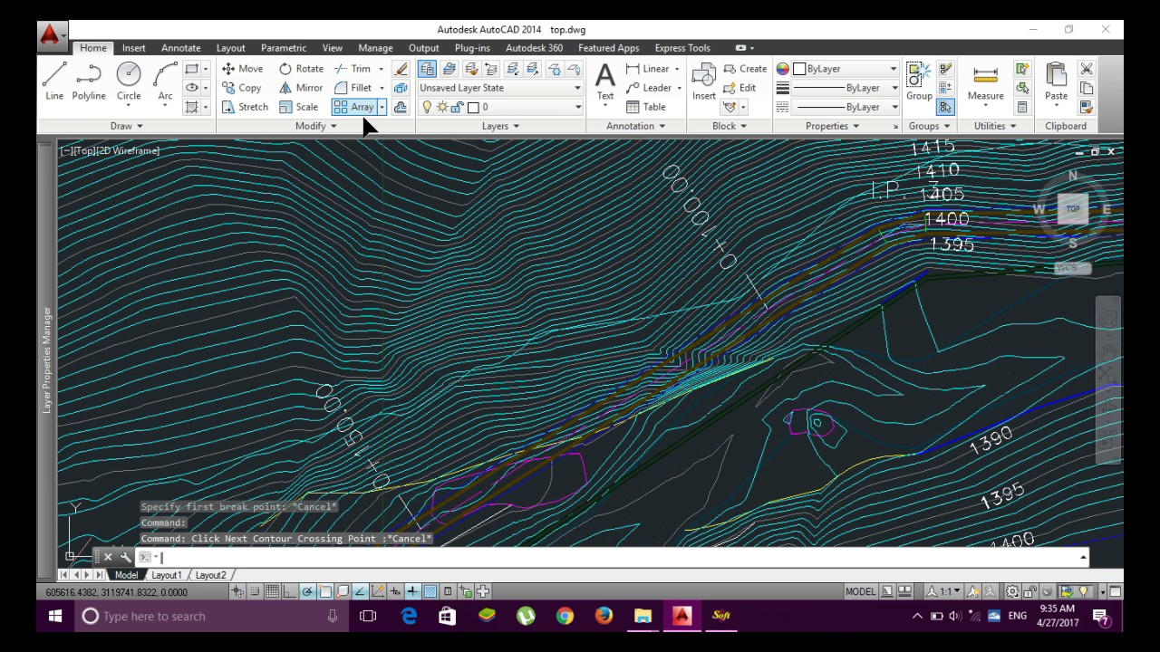This screenshot has width=1160, height=652.
Task: Click the Insert block tool
Action: tap(704, 82)
